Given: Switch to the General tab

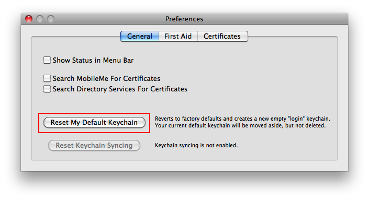Looking at the screenshot, I should [140, 37].
